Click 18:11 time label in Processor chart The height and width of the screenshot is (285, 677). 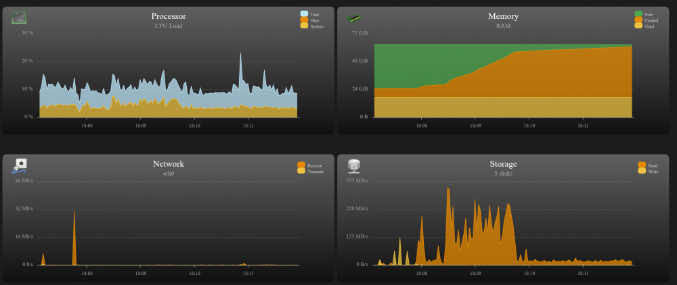pyautogui.click(x=248, y=126)
